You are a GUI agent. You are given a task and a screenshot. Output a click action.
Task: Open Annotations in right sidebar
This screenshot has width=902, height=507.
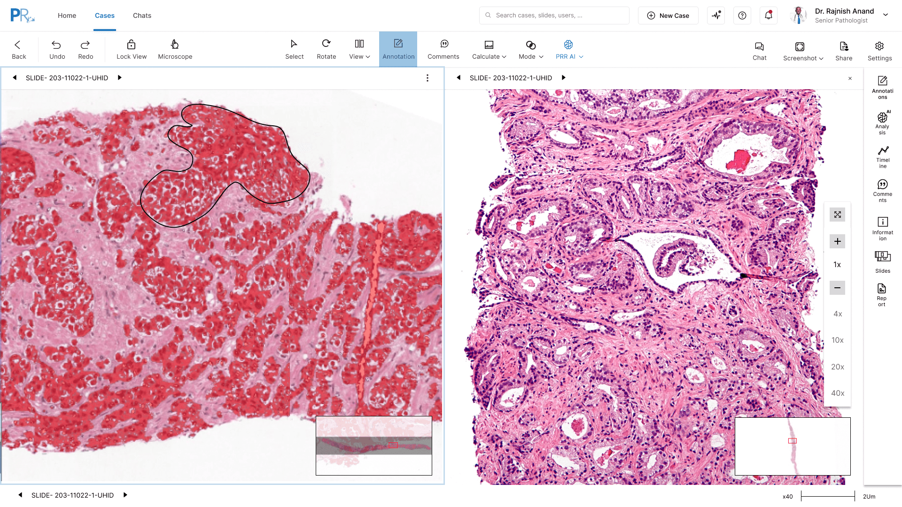882,87
